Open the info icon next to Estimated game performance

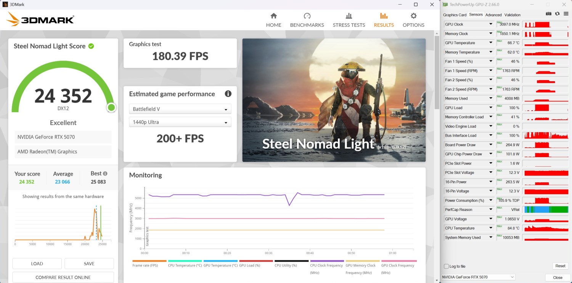(228, 94)
